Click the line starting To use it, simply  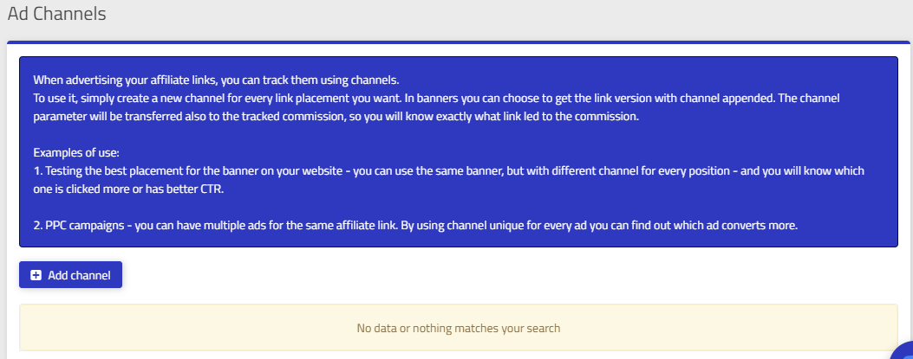coord(436,98)
